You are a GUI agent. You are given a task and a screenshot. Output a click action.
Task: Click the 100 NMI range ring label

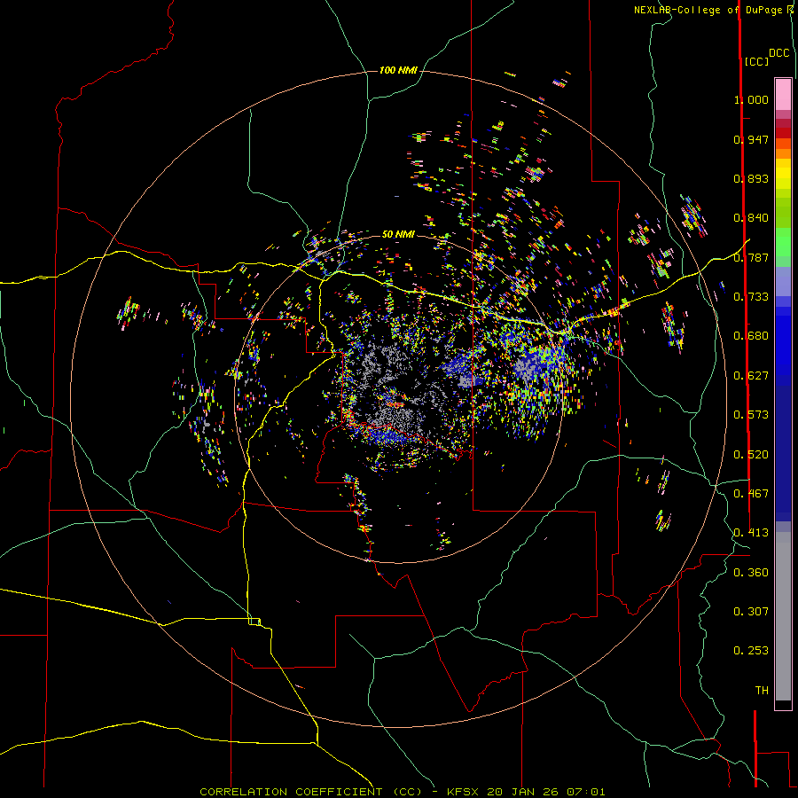[398, 70]
